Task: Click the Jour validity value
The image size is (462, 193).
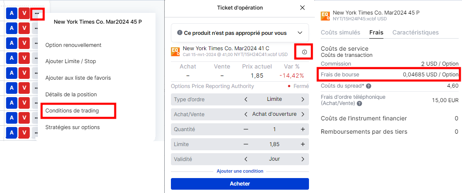Action: [274, 159]
